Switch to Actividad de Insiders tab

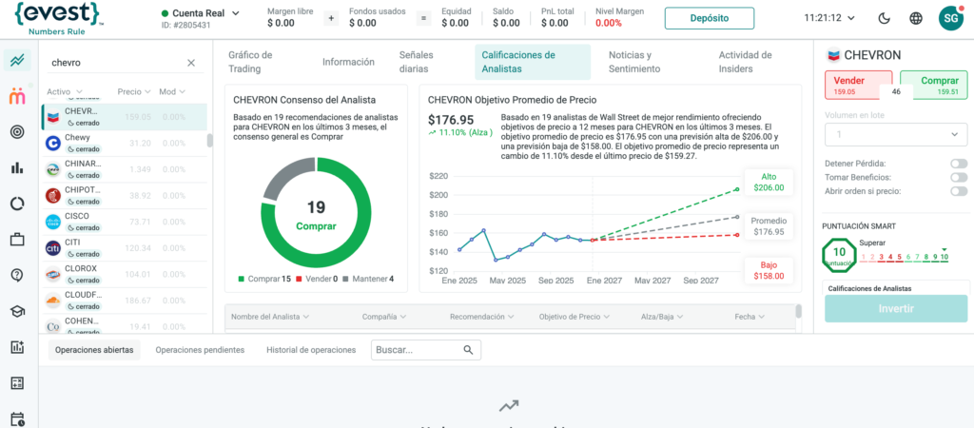(x=745, y=62)
